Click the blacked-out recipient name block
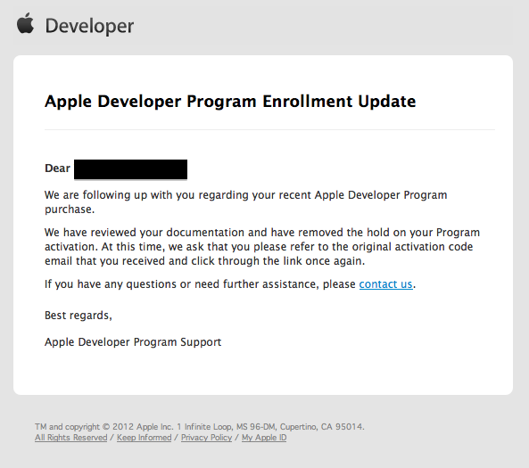This screenshot has width=529, height=468. [x=130, y=169]
